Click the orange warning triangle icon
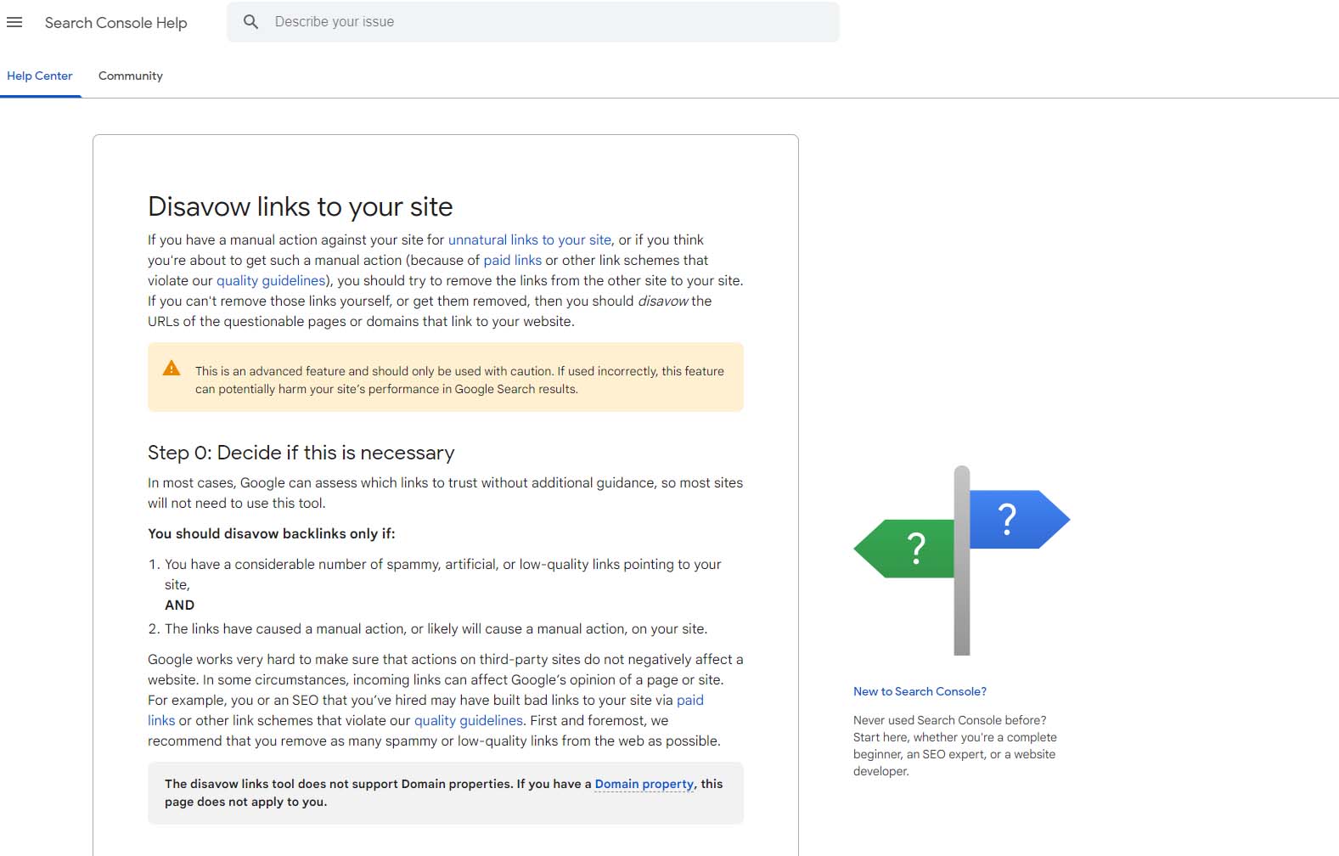Image resolution: width=1339 pixels, height=856 pixels. pyautogui.click(x=172, y=369)
